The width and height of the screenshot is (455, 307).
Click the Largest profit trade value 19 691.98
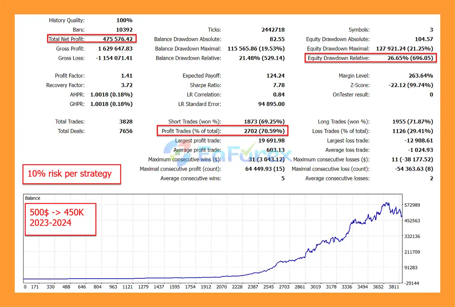(x=271, y=141)
